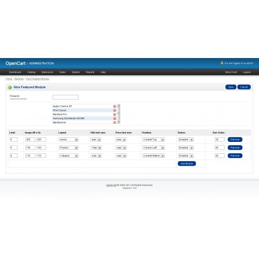The height and width of the screenshot is (259, 259).
Task: Click the green Nice Featured Module icon
Action: click(10, 87)
